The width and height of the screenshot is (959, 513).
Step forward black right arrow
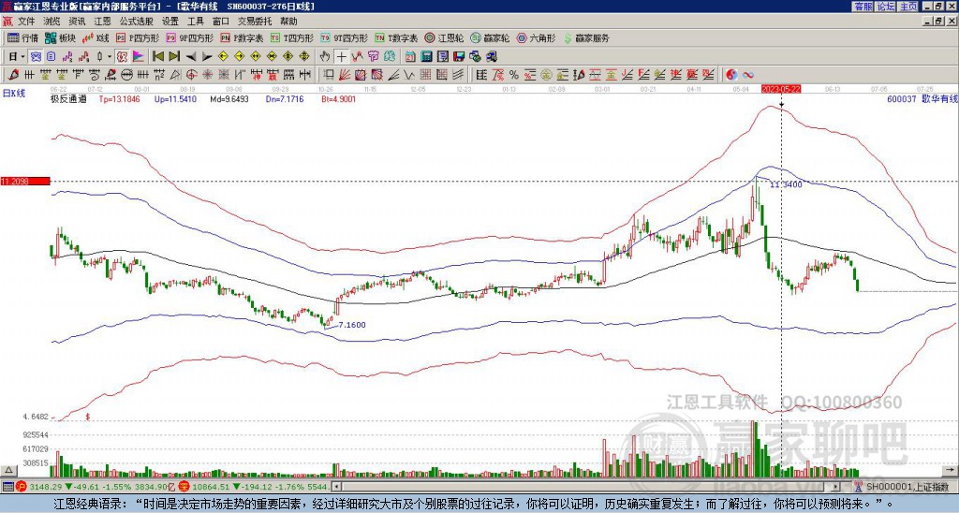click(207, 57)
